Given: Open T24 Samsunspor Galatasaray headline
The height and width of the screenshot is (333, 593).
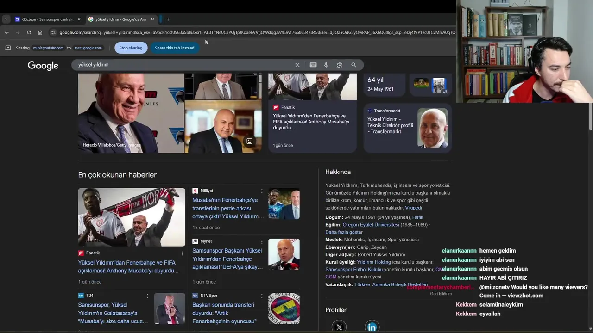Looking at the screenshot, I should pos(113,313).
